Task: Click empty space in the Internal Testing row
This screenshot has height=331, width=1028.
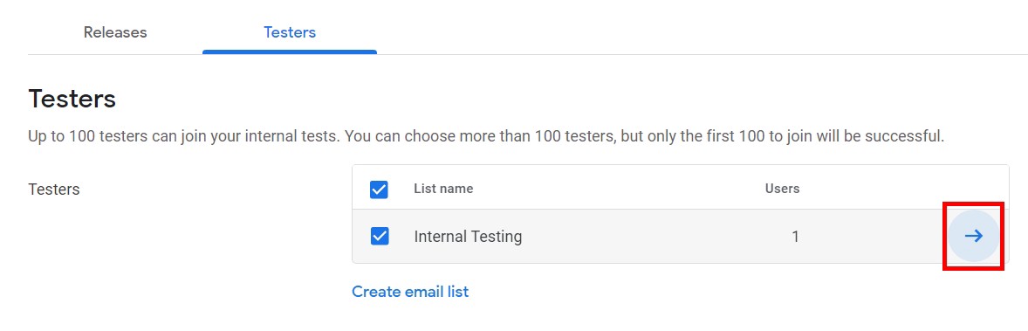Action: coord(655,237)
